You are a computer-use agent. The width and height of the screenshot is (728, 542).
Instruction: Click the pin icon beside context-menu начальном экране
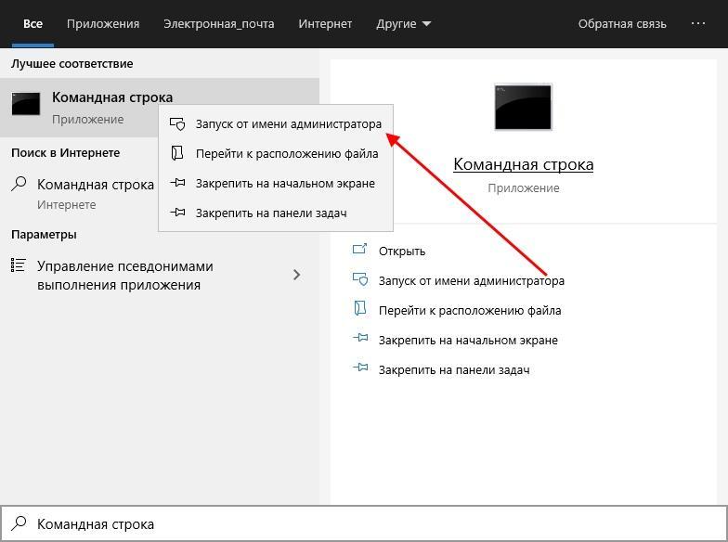177,183
